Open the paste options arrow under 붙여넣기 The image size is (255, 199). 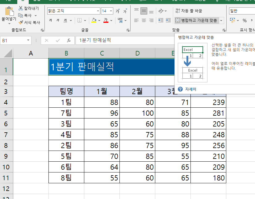[9, 23]
